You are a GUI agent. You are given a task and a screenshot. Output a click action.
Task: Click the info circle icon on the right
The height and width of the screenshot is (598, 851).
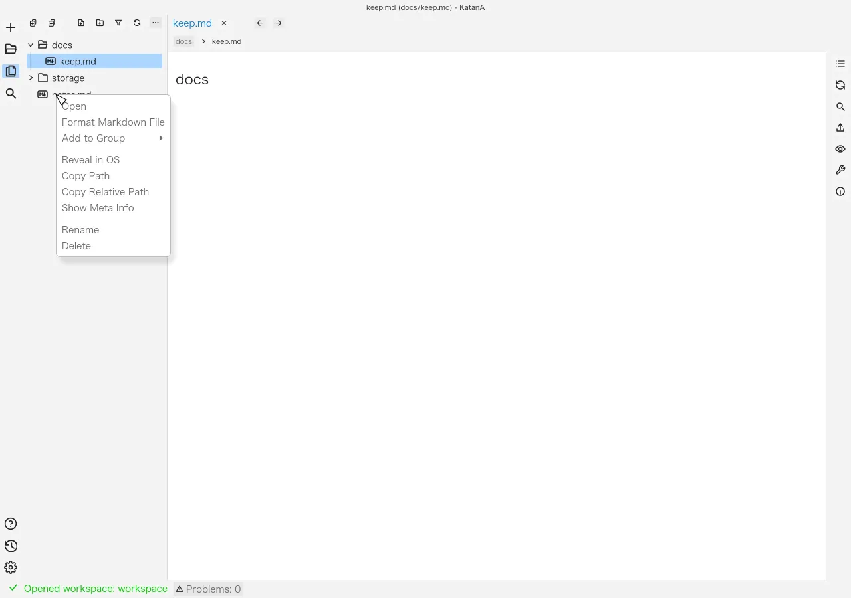click(x=840, y=191)
